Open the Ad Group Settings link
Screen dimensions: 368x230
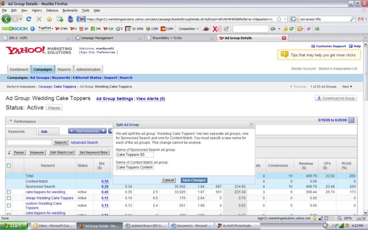click(115, 99)
